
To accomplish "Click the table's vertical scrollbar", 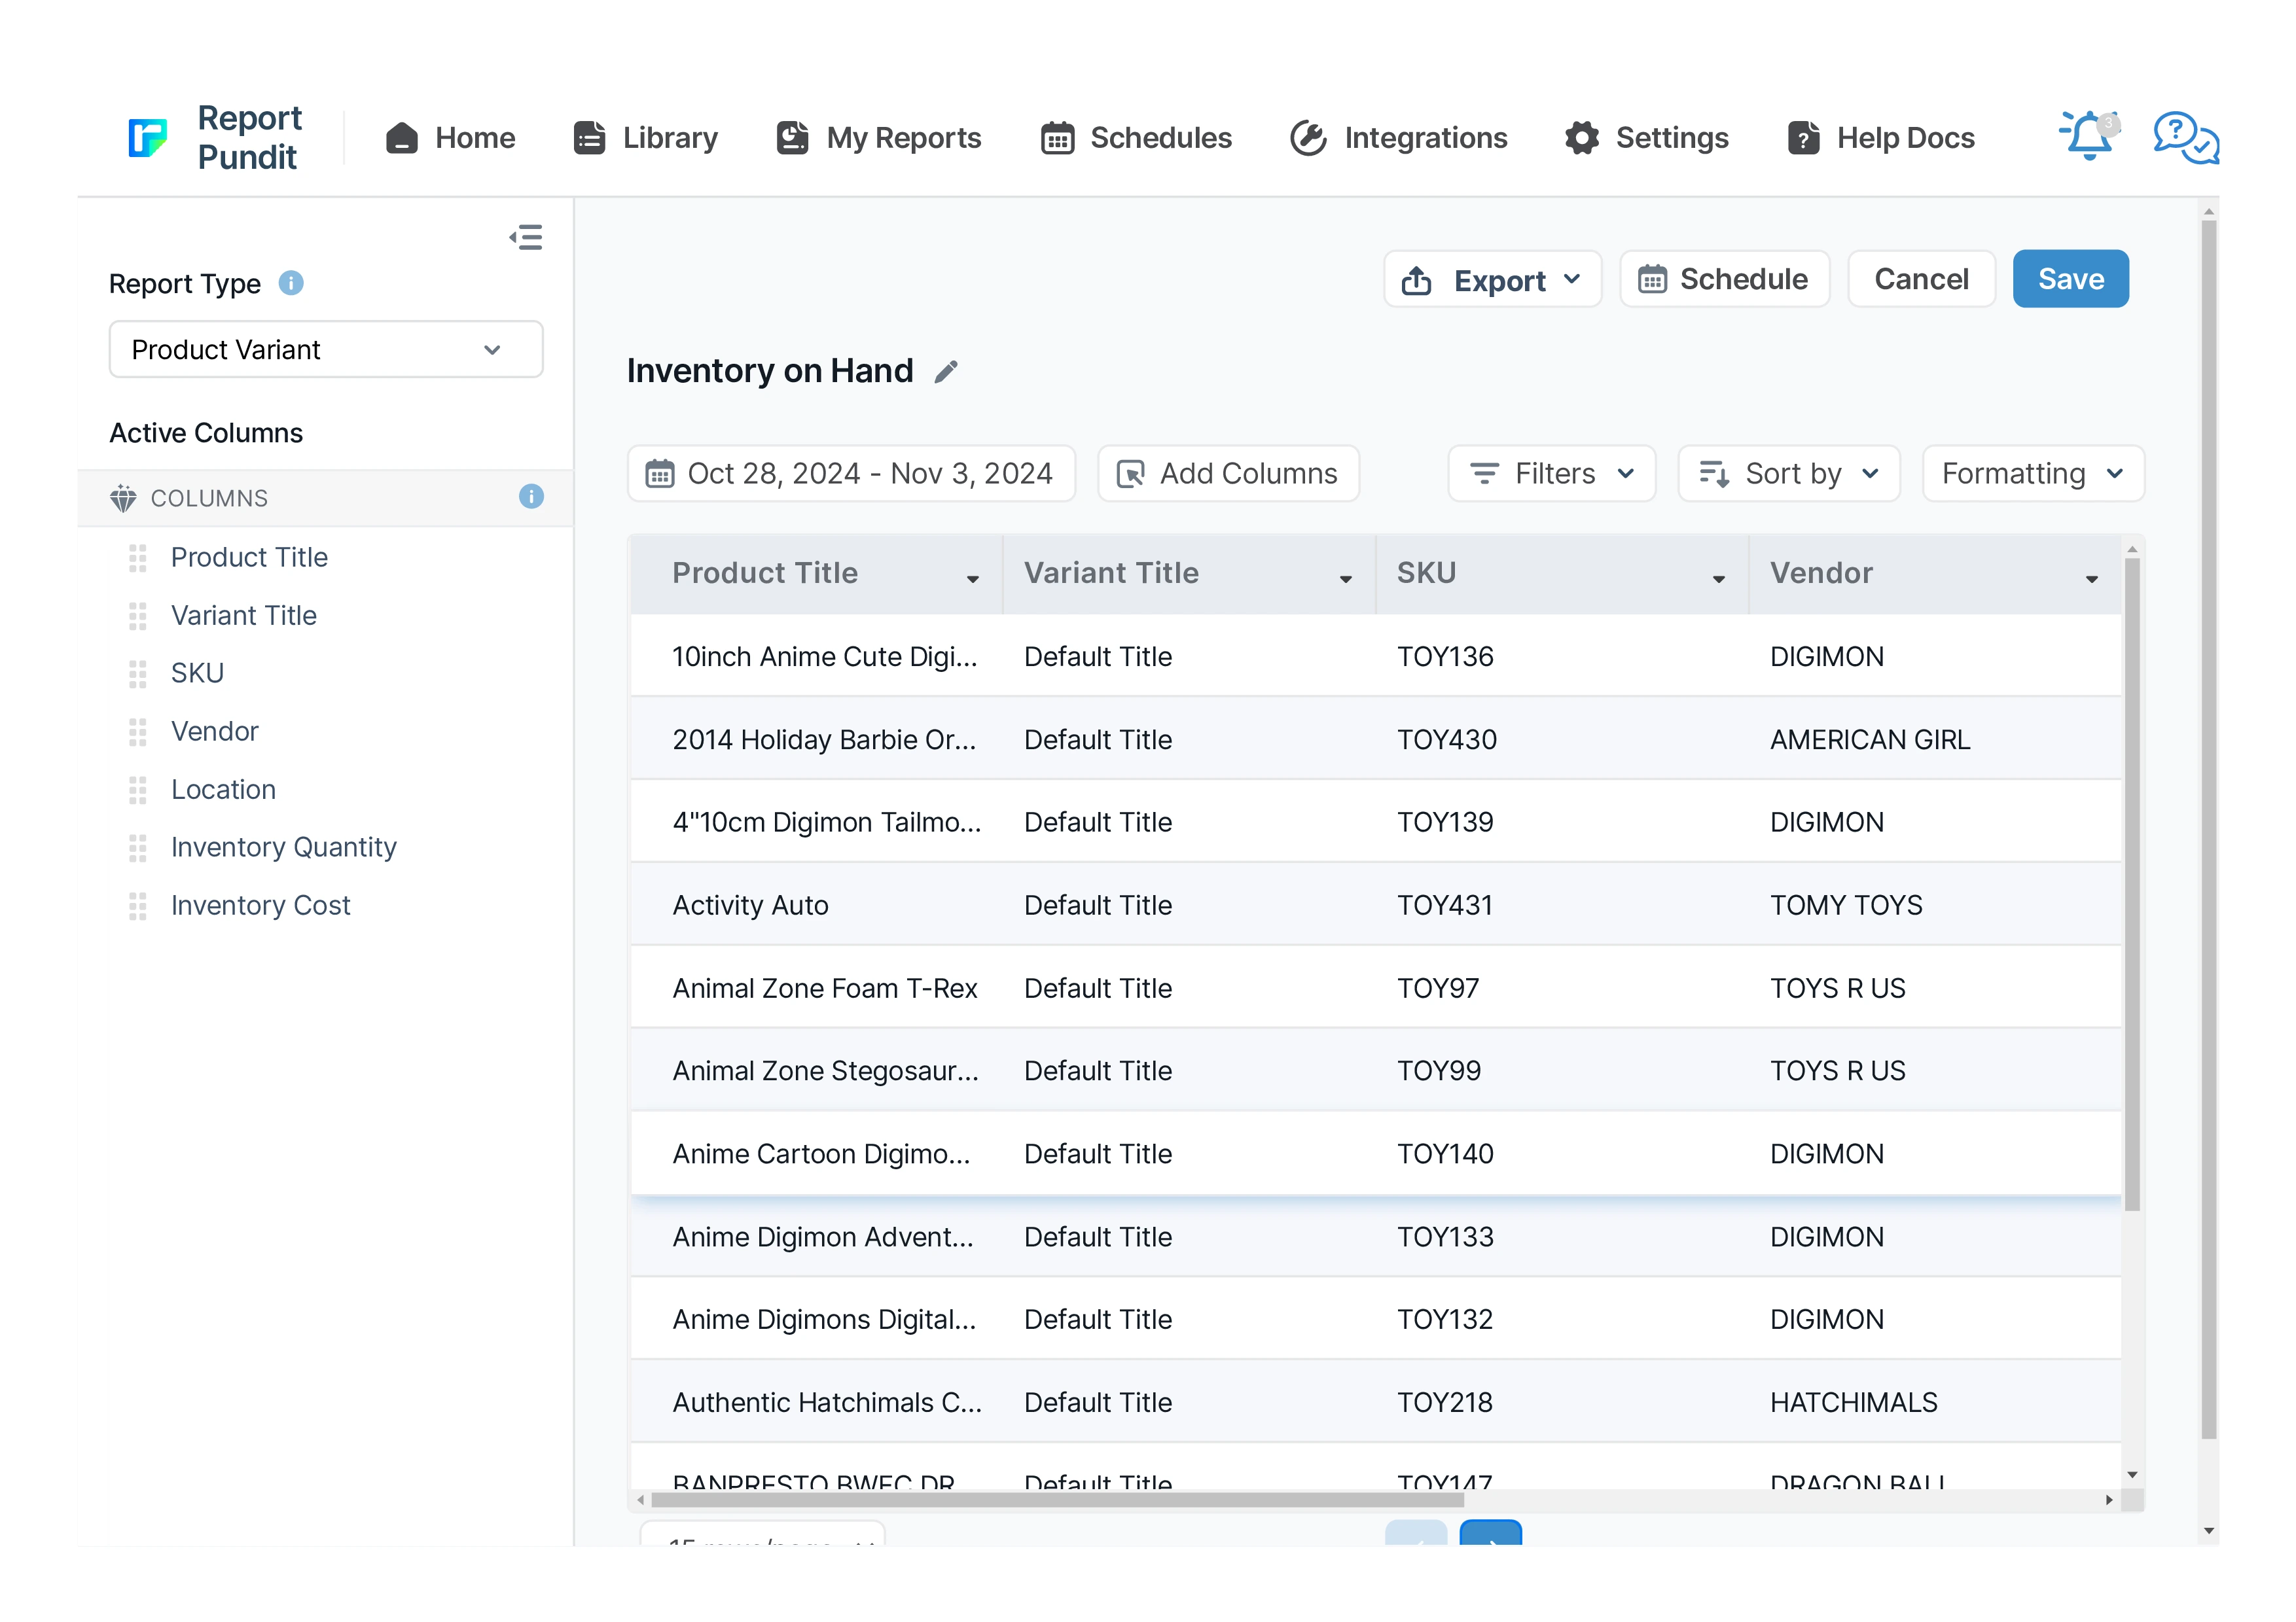I will point(2132,885).
